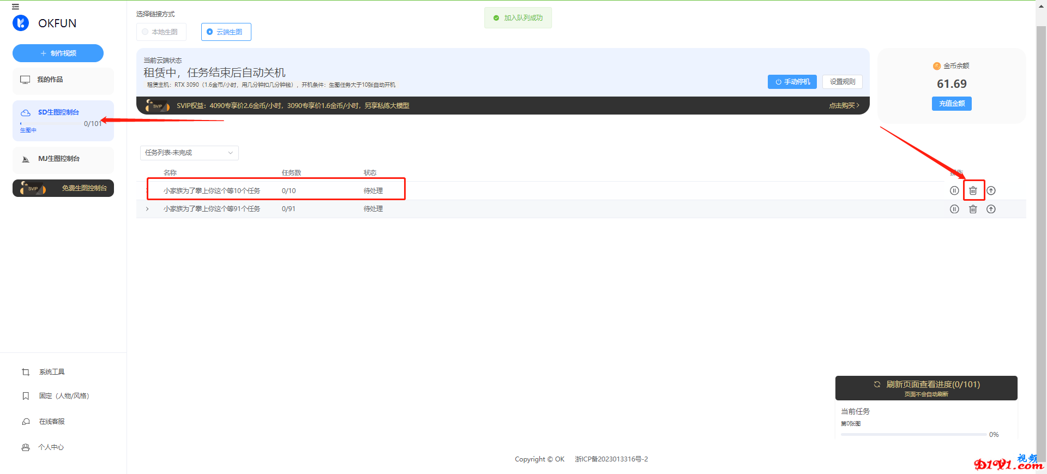This screenshot has width=1047, height=474.
Task: Click the crop icon beside 系统工具
Action: tap(26, 372)
